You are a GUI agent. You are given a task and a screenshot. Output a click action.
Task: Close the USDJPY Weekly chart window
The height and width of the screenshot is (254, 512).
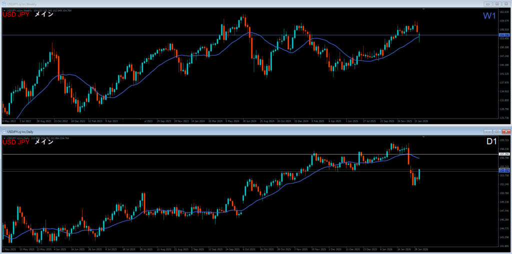click(x=506, y=4)
